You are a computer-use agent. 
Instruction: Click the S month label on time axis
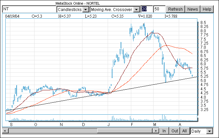pyautogui.click(x=11, y=125)
